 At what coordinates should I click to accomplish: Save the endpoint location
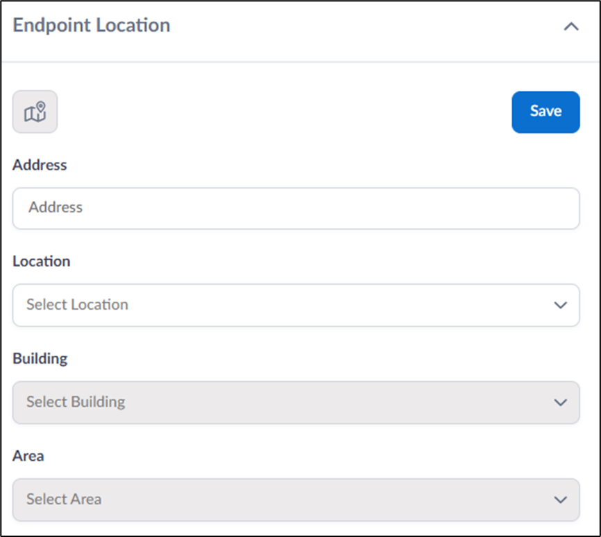(x=545, y=112)
